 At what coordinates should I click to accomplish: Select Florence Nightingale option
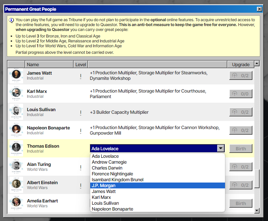[x=157, y=174]
